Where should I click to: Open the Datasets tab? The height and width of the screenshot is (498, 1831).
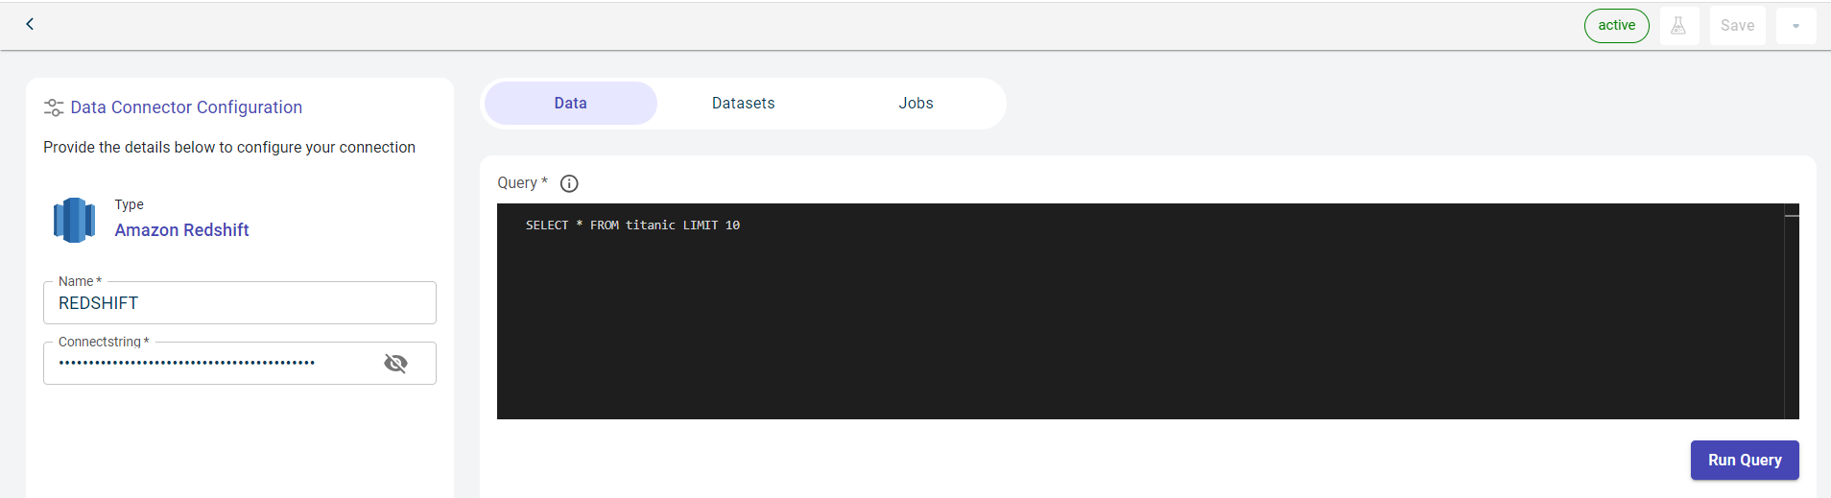743,104
